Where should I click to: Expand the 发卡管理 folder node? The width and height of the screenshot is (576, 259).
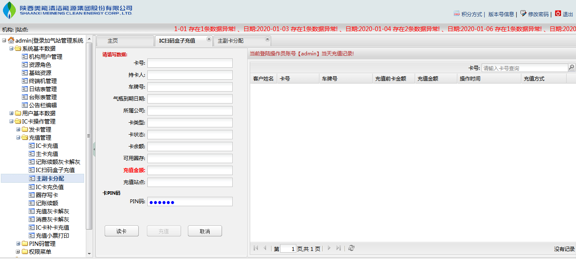[x=18, y=129]
